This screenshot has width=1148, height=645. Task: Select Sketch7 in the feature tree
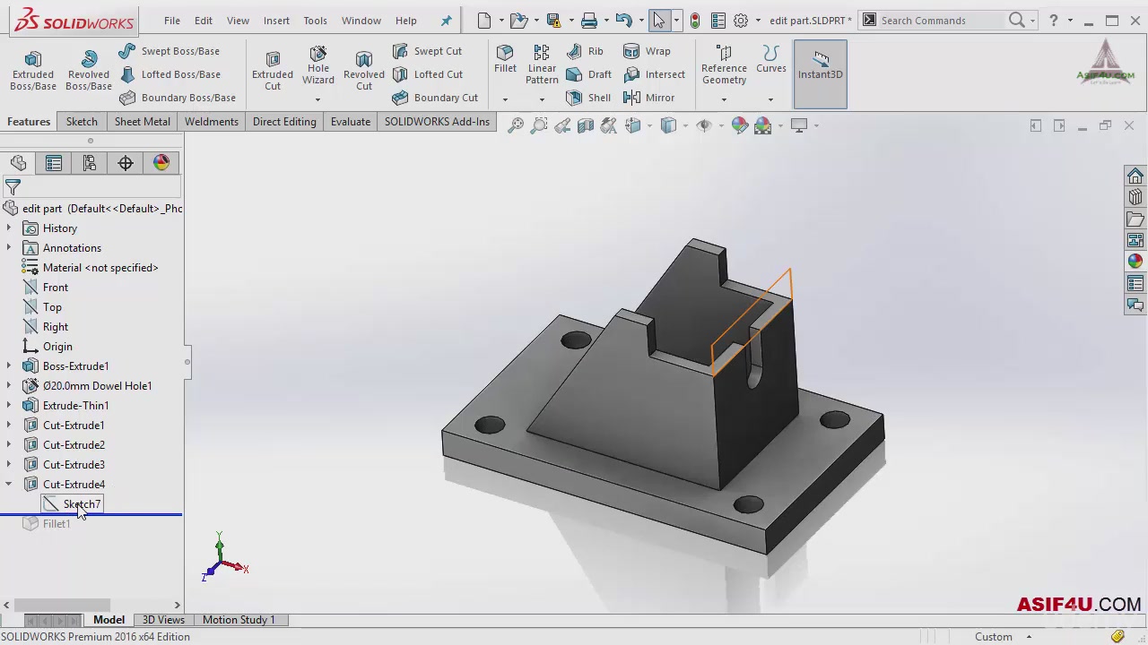click(81, 504)
